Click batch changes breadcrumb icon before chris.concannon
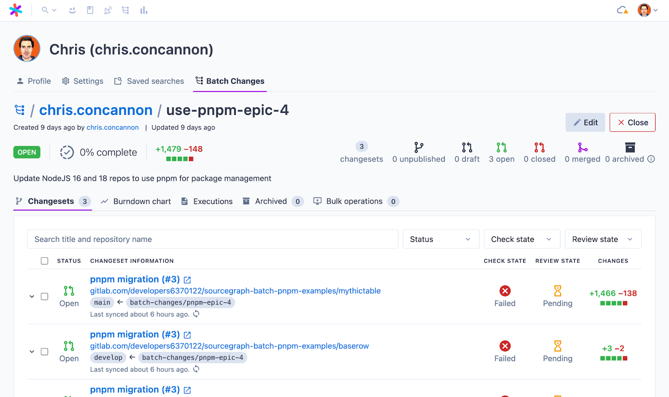669x397 pixels. pyautogui.click(x=20, y=110)
